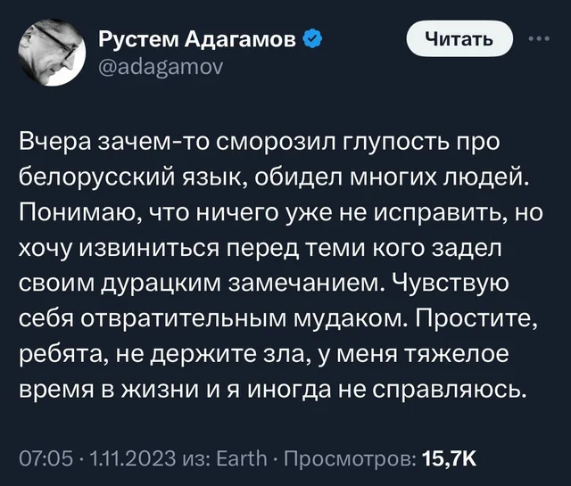Open the three-dot more options menu

(537, 38)
